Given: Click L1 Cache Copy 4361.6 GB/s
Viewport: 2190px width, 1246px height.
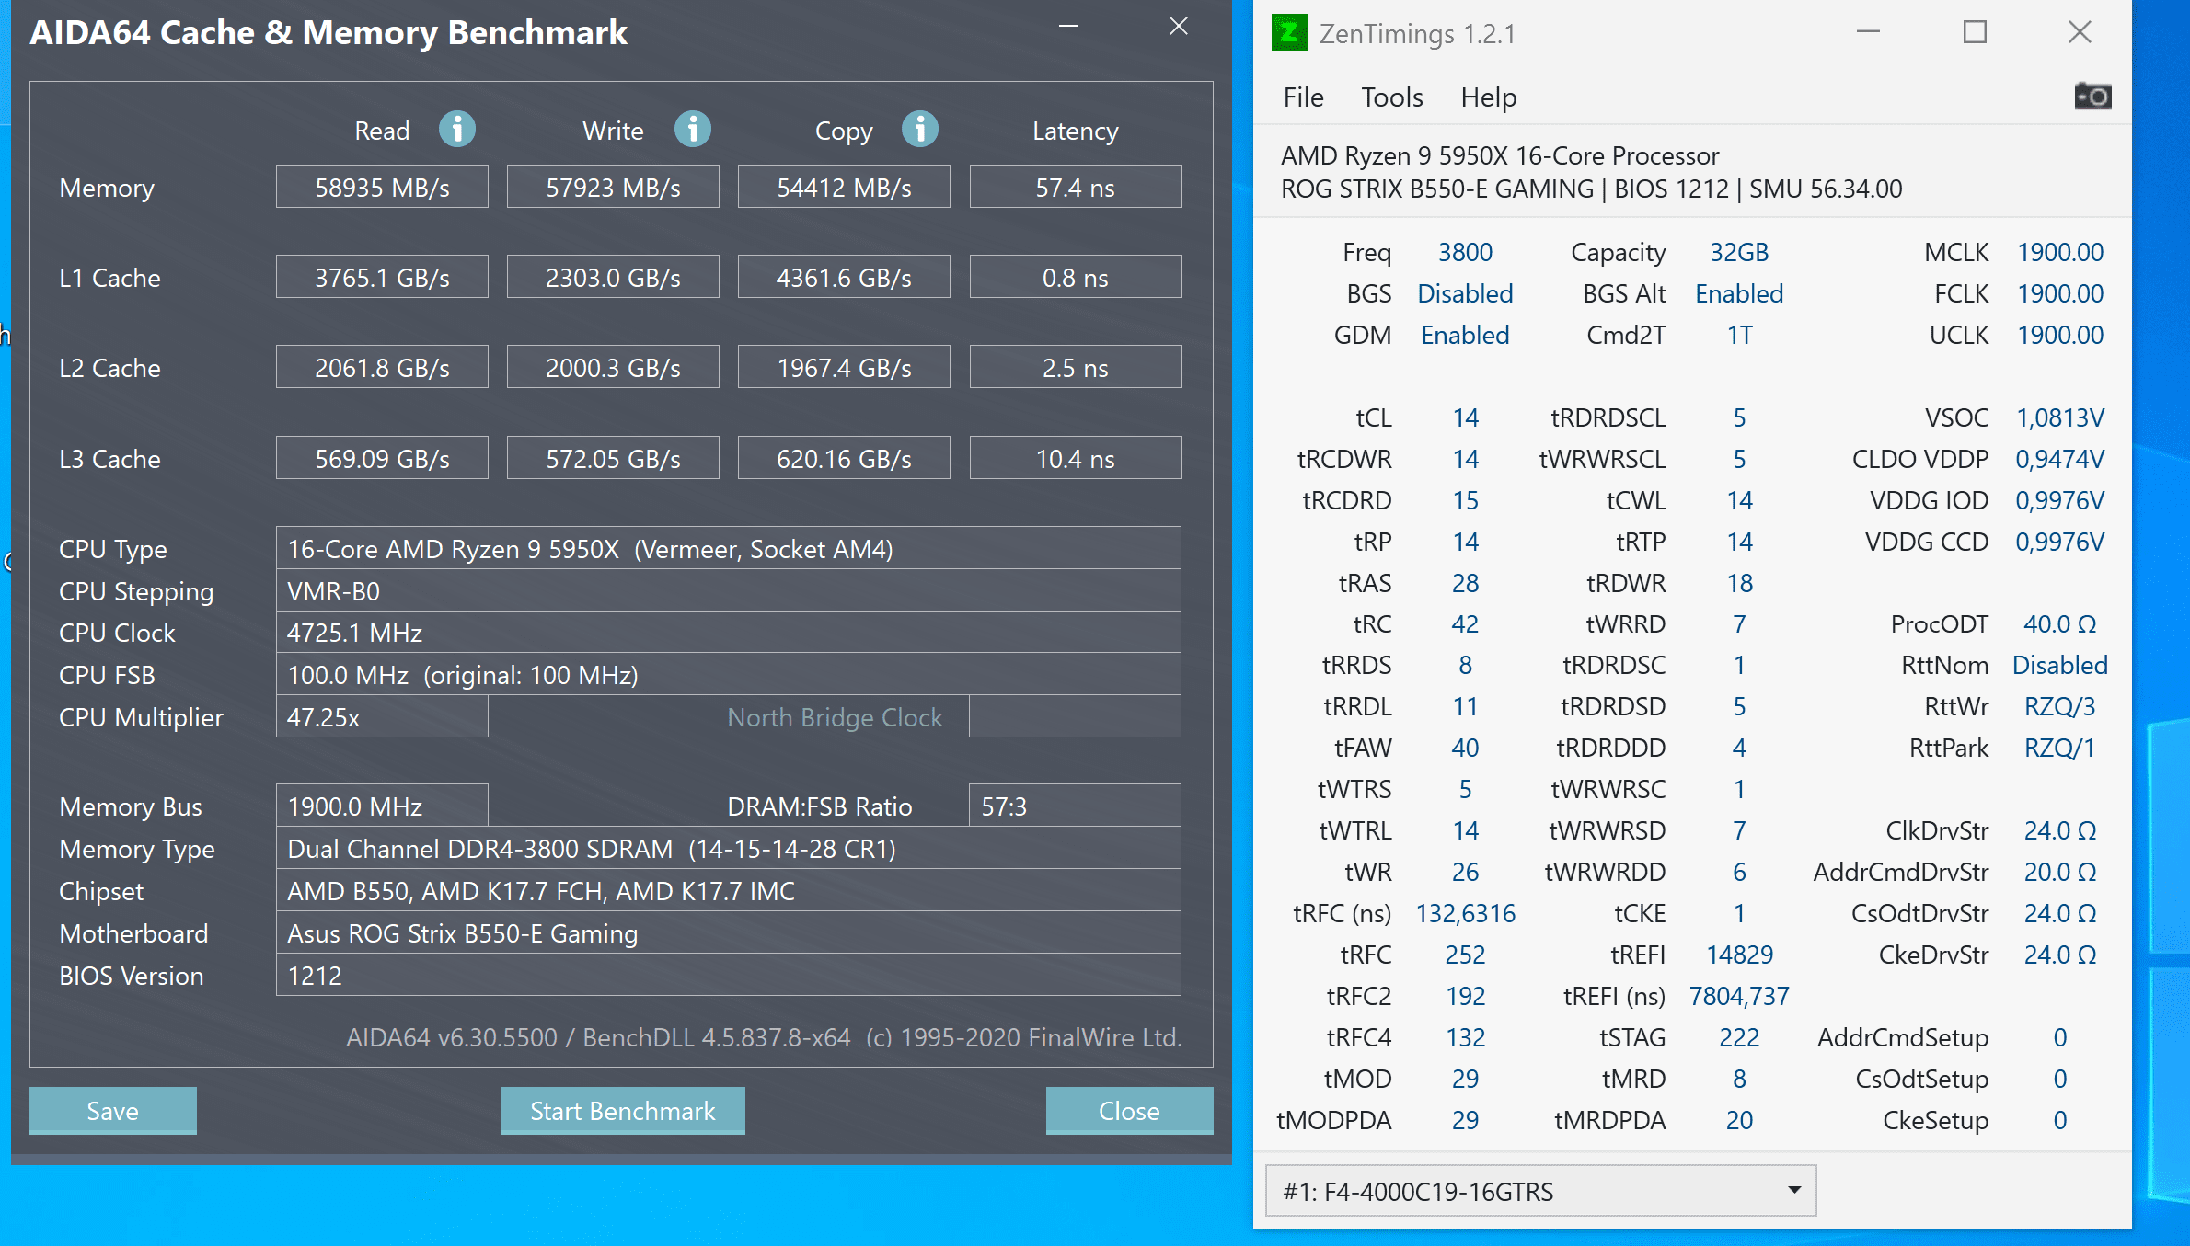Looking at the screenshot, I should click(844, 278).
